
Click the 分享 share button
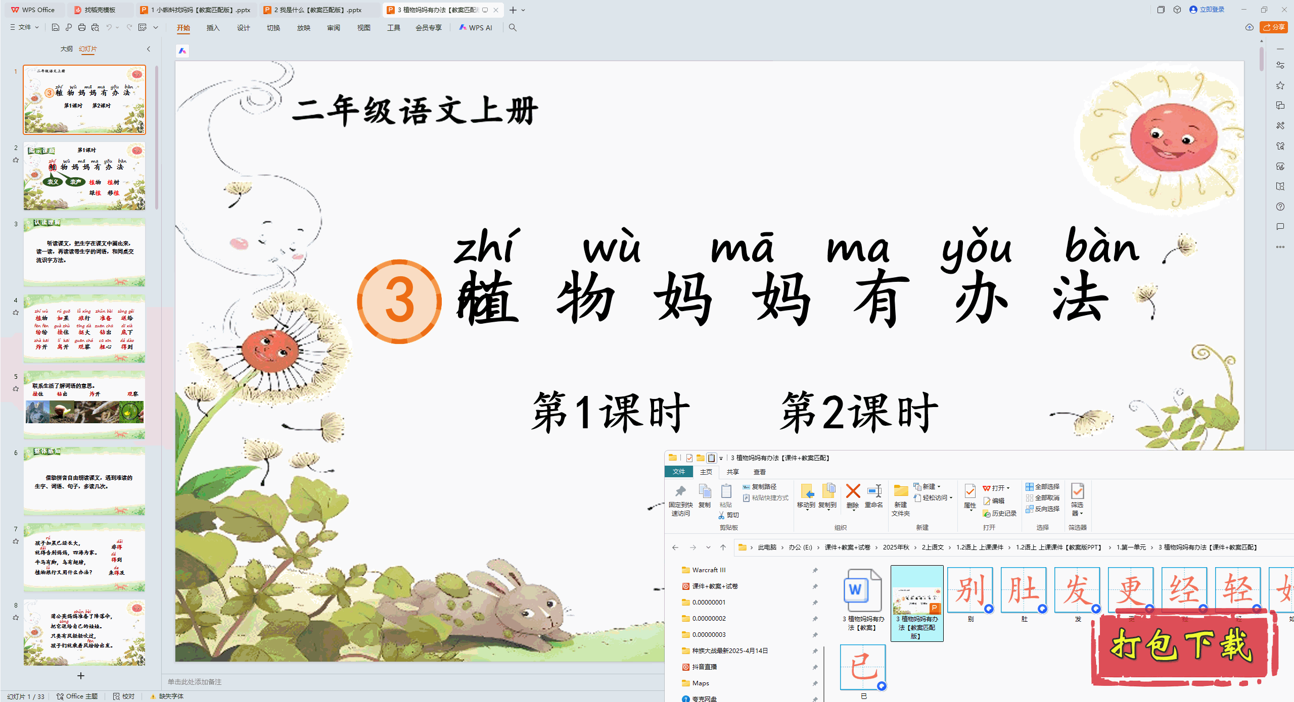coord(1273,27)
